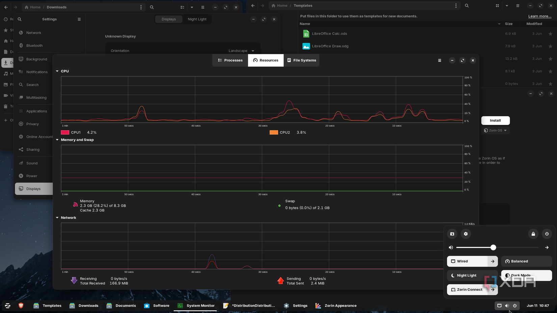Click search icon in Templates window
557x313 pixels.
tap(467, 6)
